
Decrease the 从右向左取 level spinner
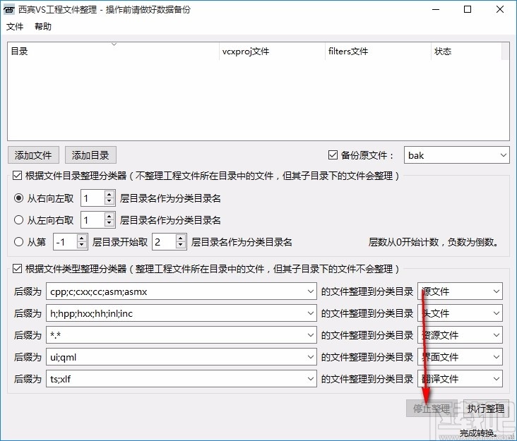pos(109,202)
